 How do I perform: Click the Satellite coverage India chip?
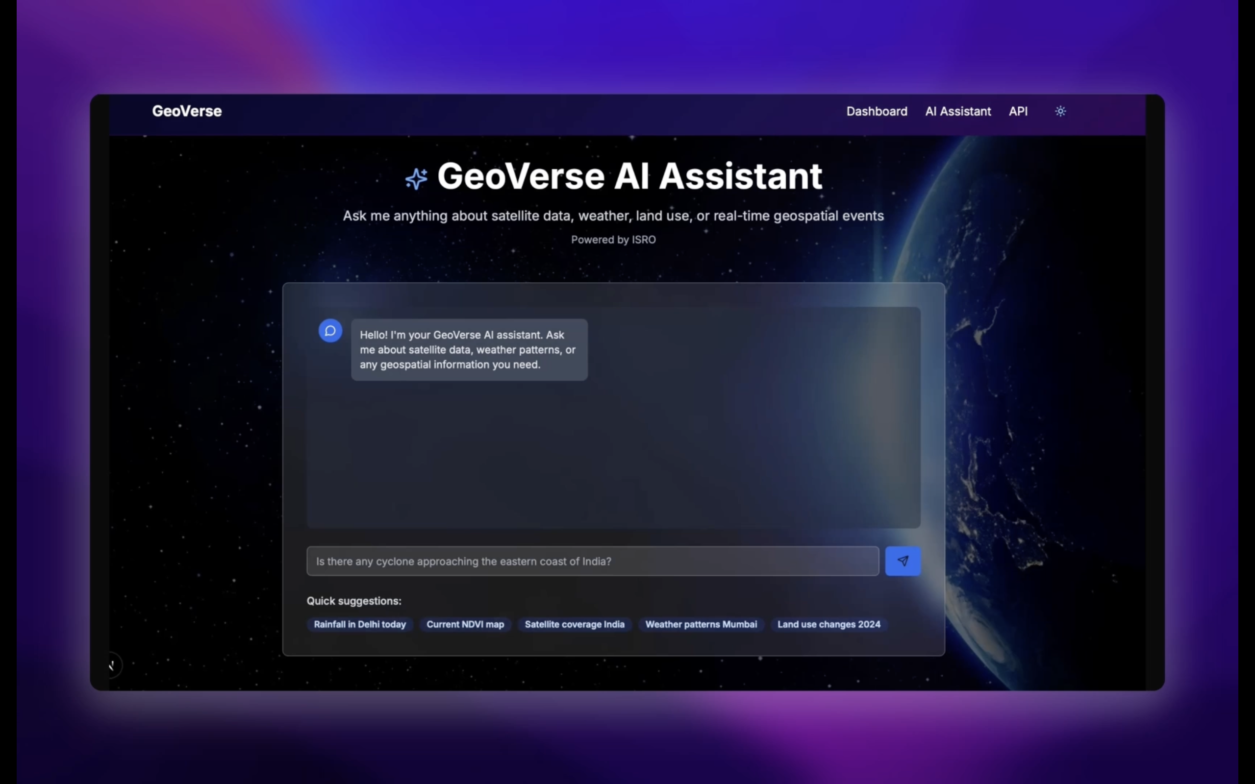(x=574, y=624)
